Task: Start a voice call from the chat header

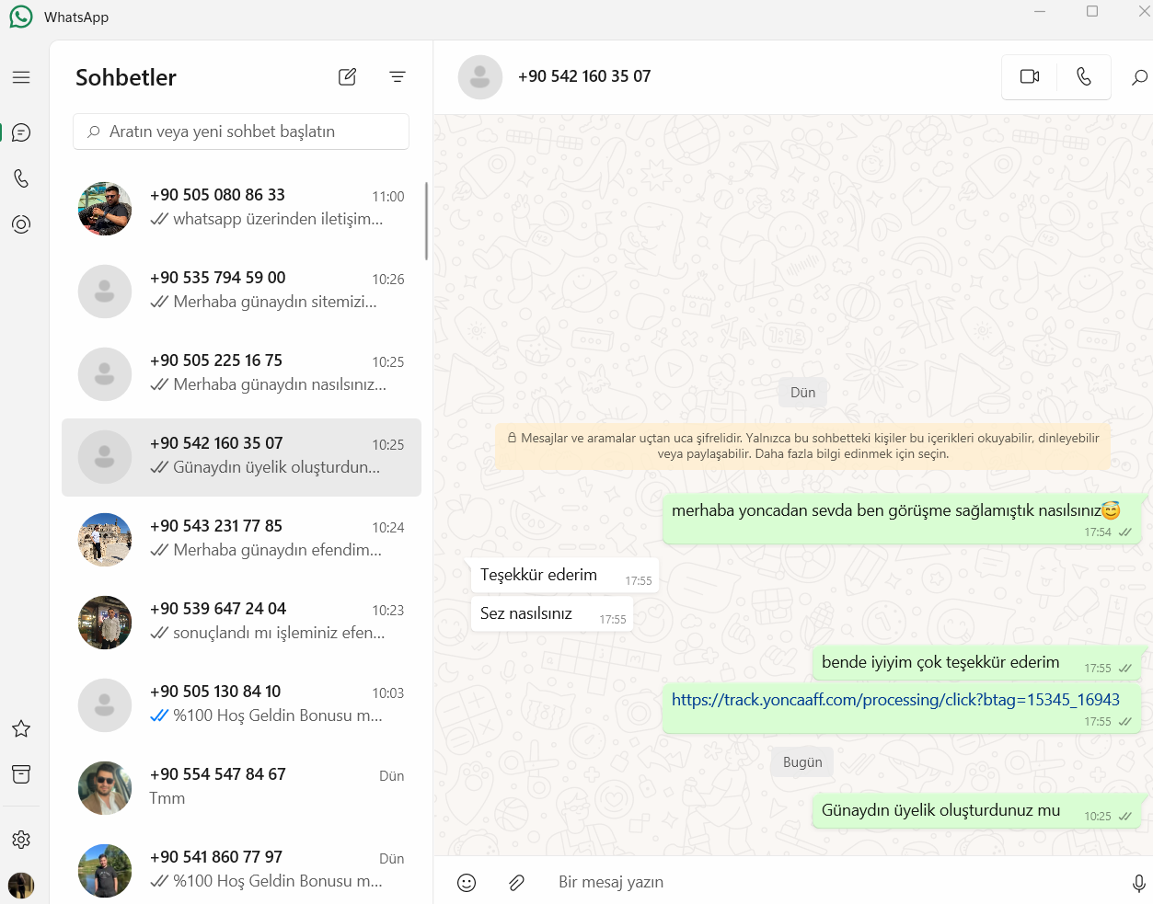Action: [1084, 77]
